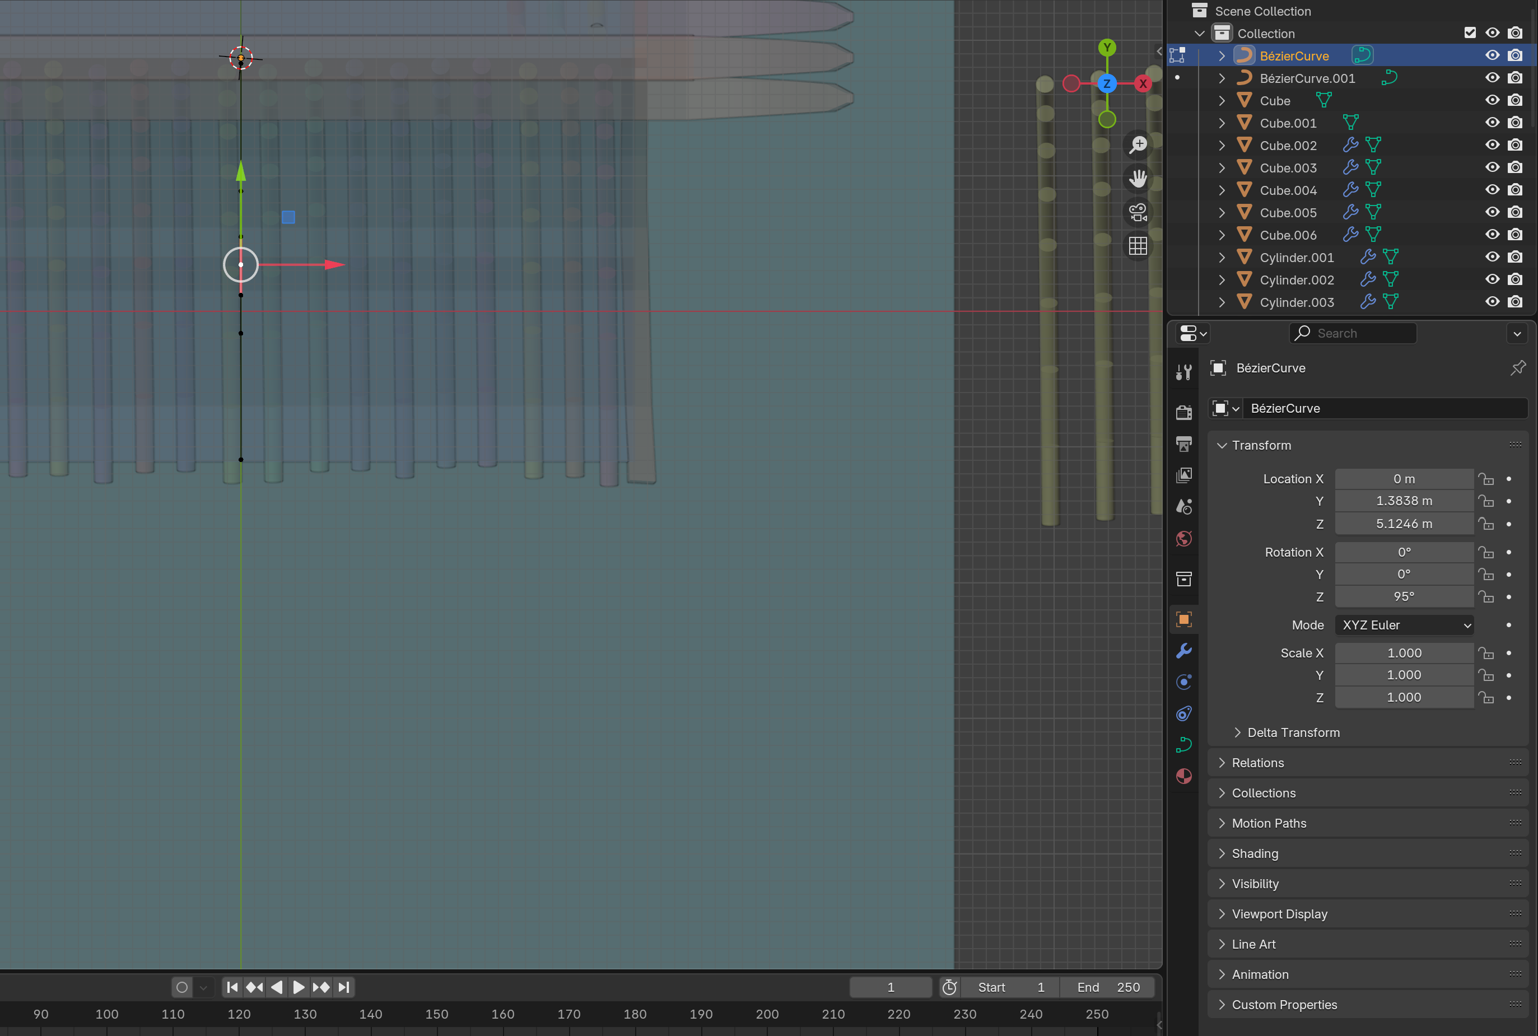
Task: Click the use preview range clock icon
Action: tap(949, 987)
